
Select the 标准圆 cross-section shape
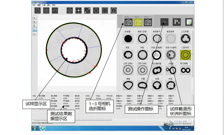point(128,39)
